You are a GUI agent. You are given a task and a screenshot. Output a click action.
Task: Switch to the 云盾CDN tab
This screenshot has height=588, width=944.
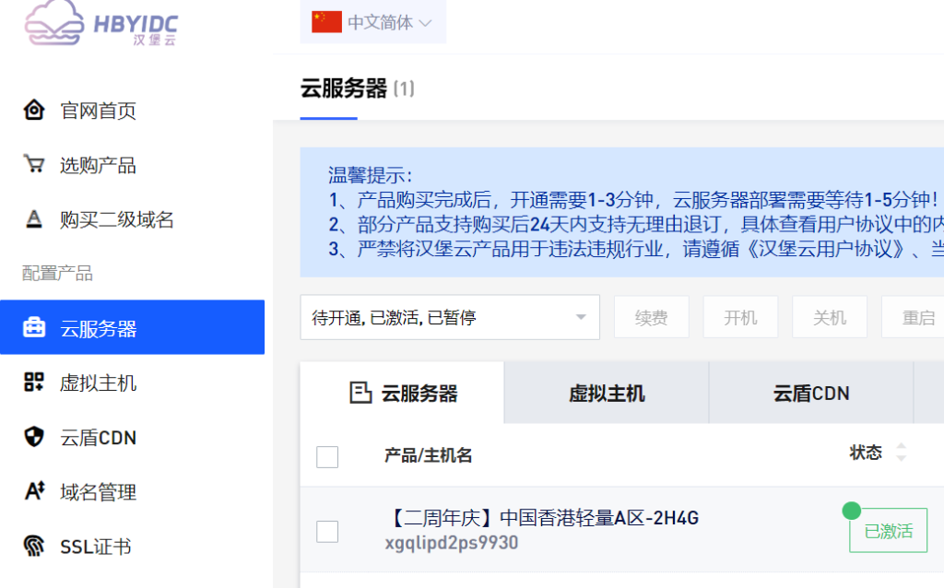[811, 394]
